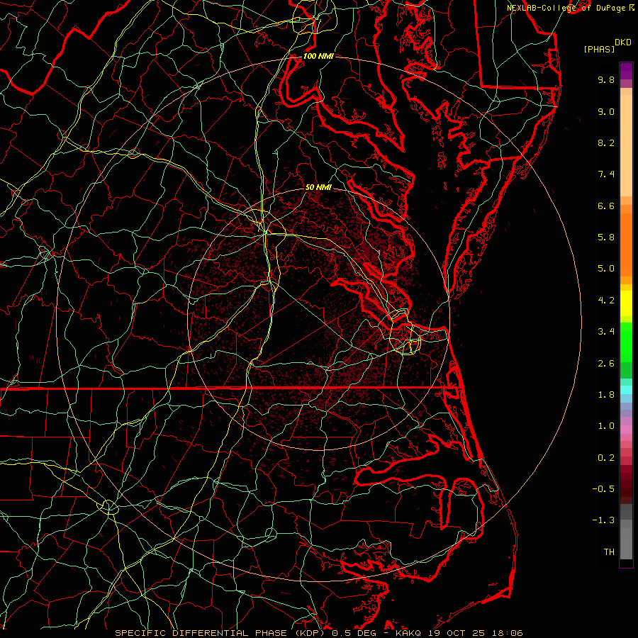Click the [PHAS] unit label
Viewport: 638px width, 638px height.
point(599,49)
